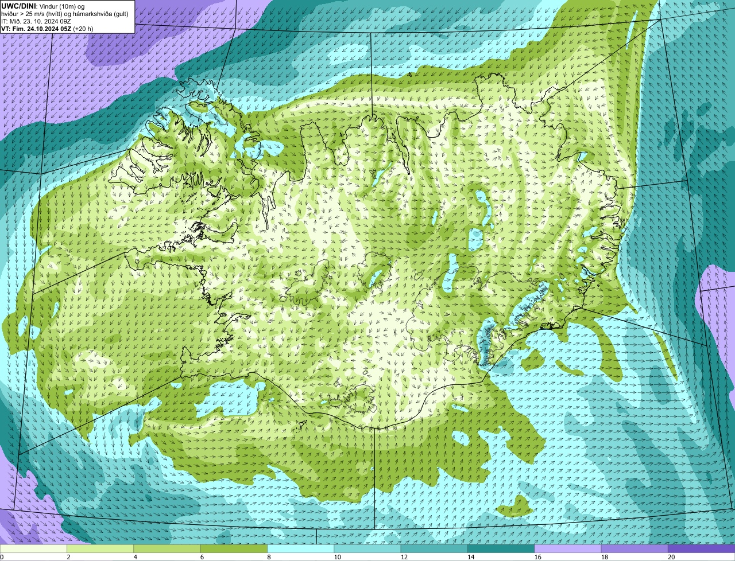
Task: Pick the 4–6 m/s green legend swatch
Action: pyautogui.click(x=167, y=548)
